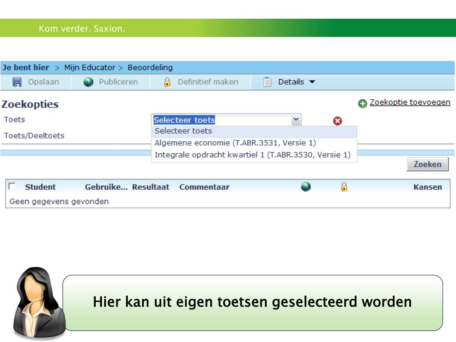Click the green plus icon for Zoekoptie toevoegen

coord(362,103)
